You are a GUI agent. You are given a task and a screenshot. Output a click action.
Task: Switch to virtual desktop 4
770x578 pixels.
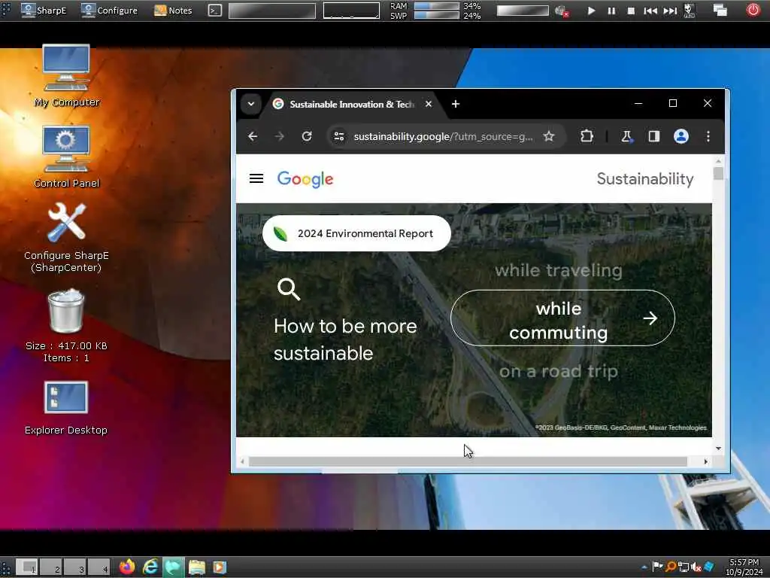click(99, 567)
